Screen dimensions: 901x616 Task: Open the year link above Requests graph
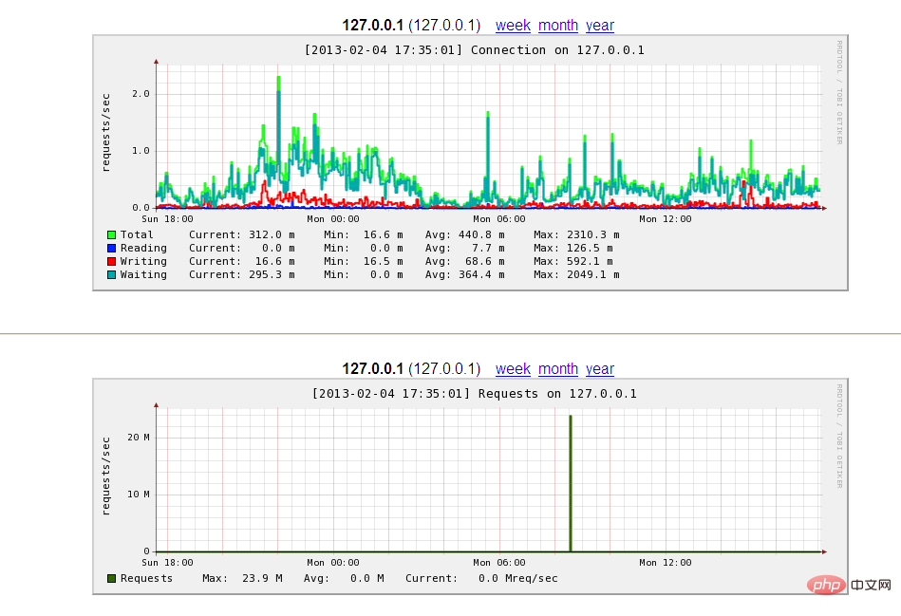click(600, 369)
